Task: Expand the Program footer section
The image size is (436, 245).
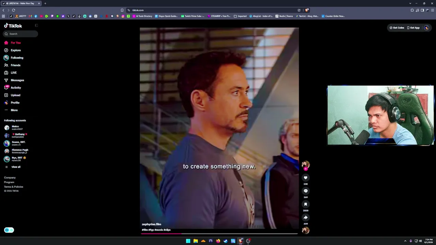Action: click(x=9, y=182)
